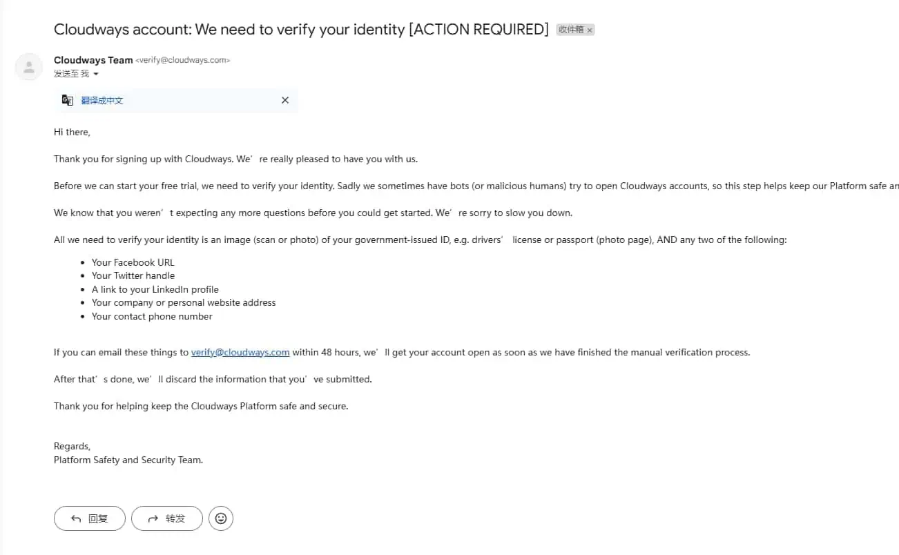899x555 pixels.
Task: Click the 转发 forward button
Action: click(x=167, y=518)
